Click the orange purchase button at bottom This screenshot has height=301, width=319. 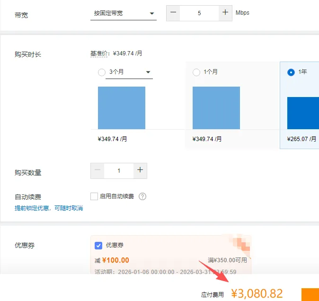click(x=310, y=294)
